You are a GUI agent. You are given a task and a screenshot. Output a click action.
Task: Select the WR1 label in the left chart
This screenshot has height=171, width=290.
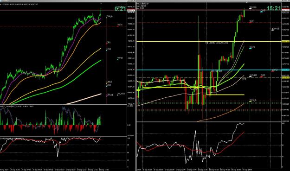pyautogui.click(x=120, y=25)
